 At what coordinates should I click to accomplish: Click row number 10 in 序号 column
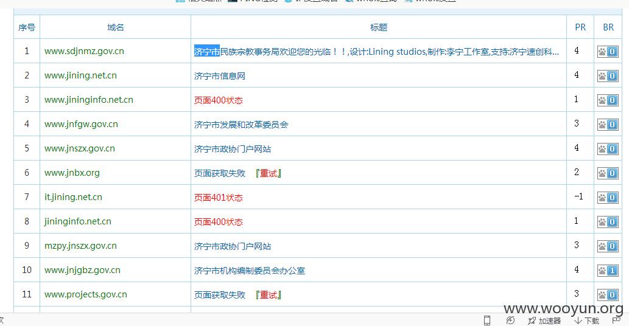tap(27, 270)
